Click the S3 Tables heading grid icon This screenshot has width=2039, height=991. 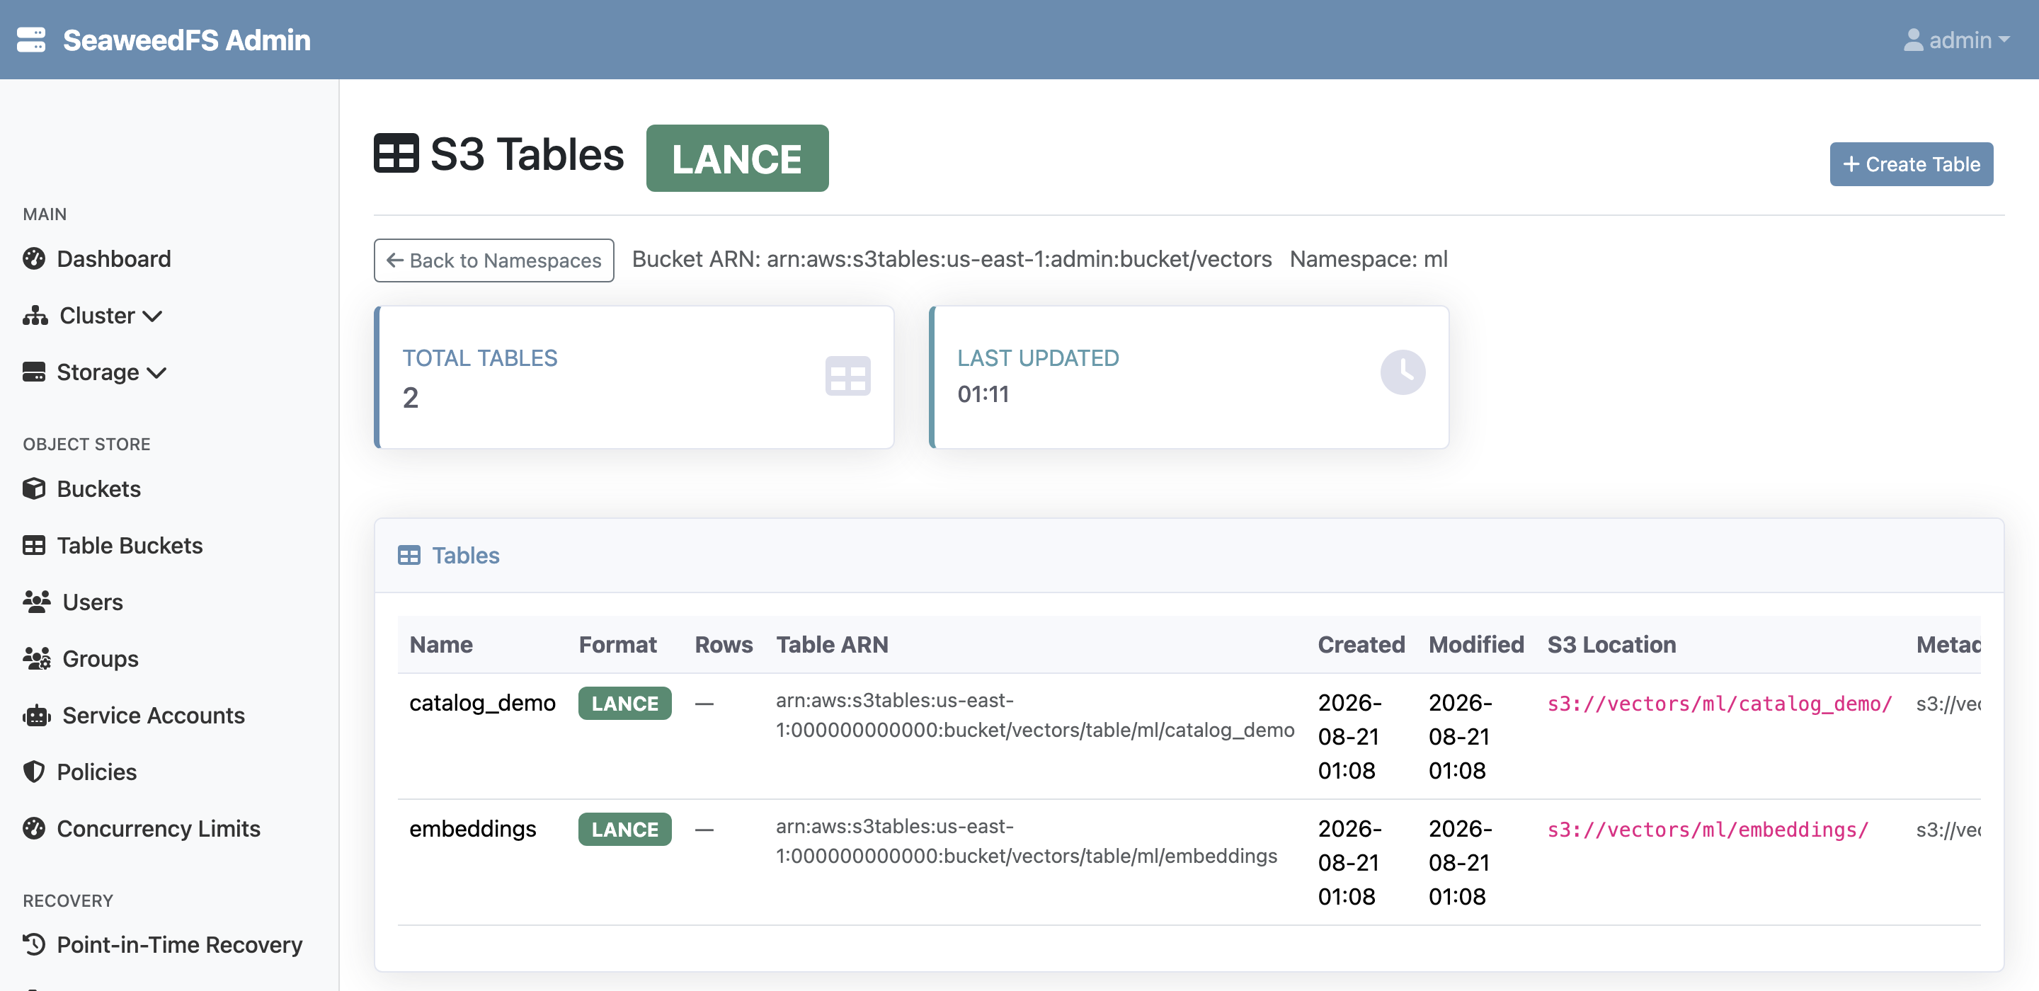pyautogui.click(x=396, y=154)
